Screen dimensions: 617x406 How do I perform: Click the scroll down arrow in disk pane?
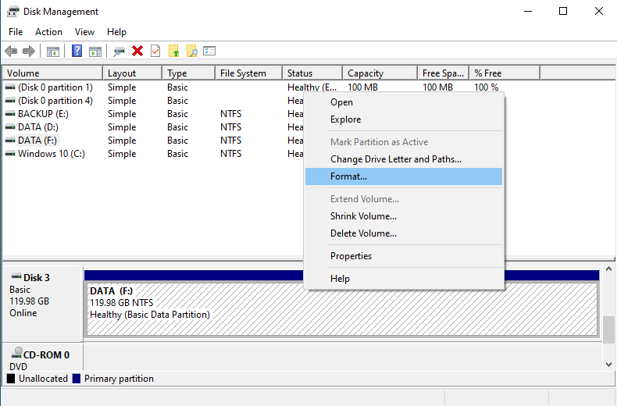(608, 365)
